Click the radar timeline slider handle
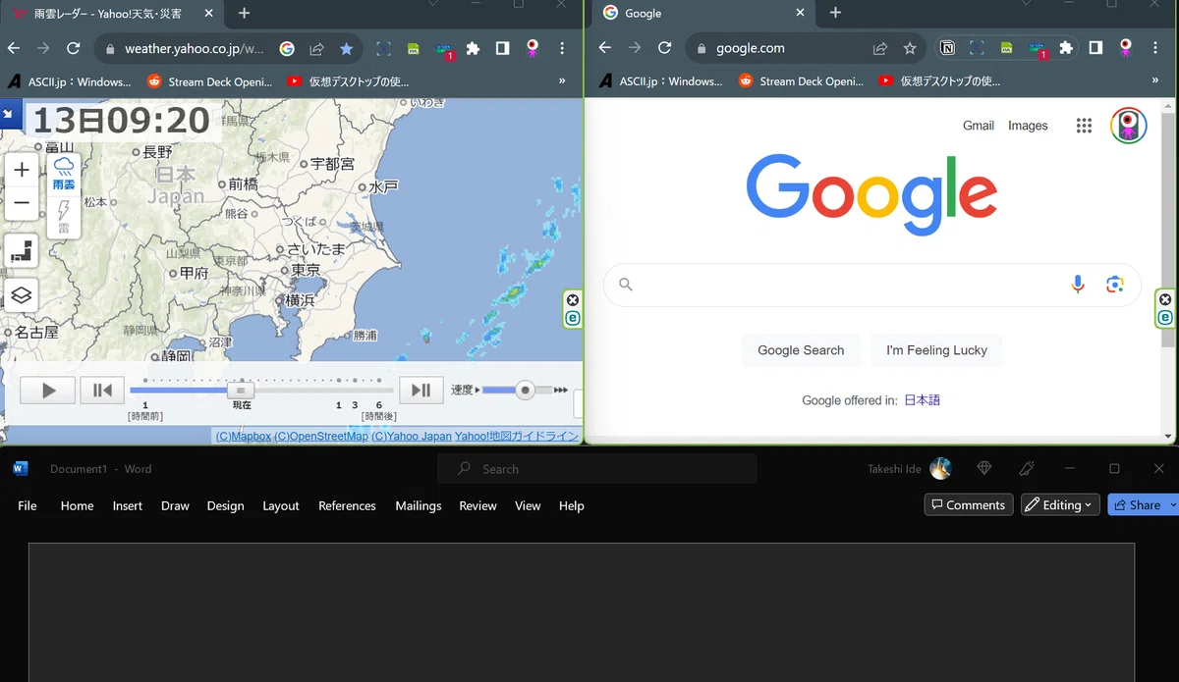The image size is (1179, 682). coord(241,391)
